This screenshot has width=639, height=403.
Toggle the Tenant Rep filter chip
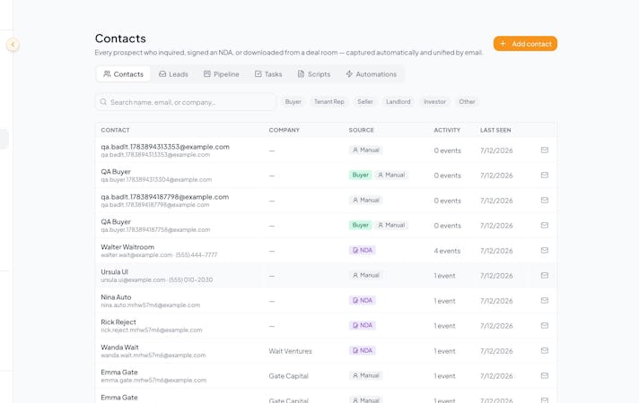tap(328, 102)
